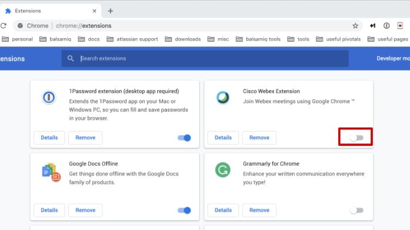
Task: Open the tools bookmarks folder
Action: click(298, 39)
